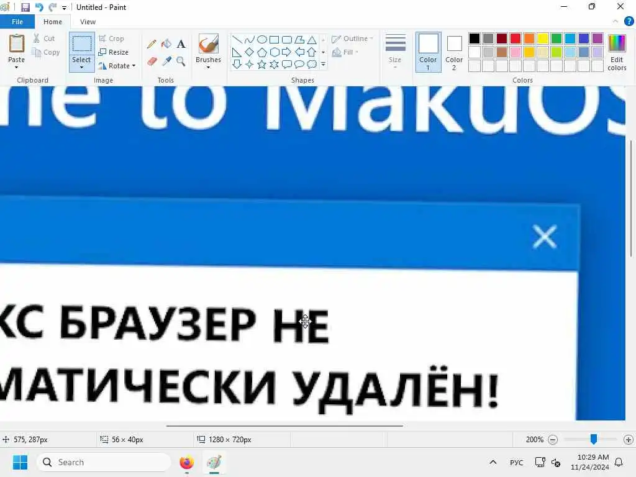Click the Paint taskbar icon
This screenshot has height=477, width=636.
(x=214, y=462)
